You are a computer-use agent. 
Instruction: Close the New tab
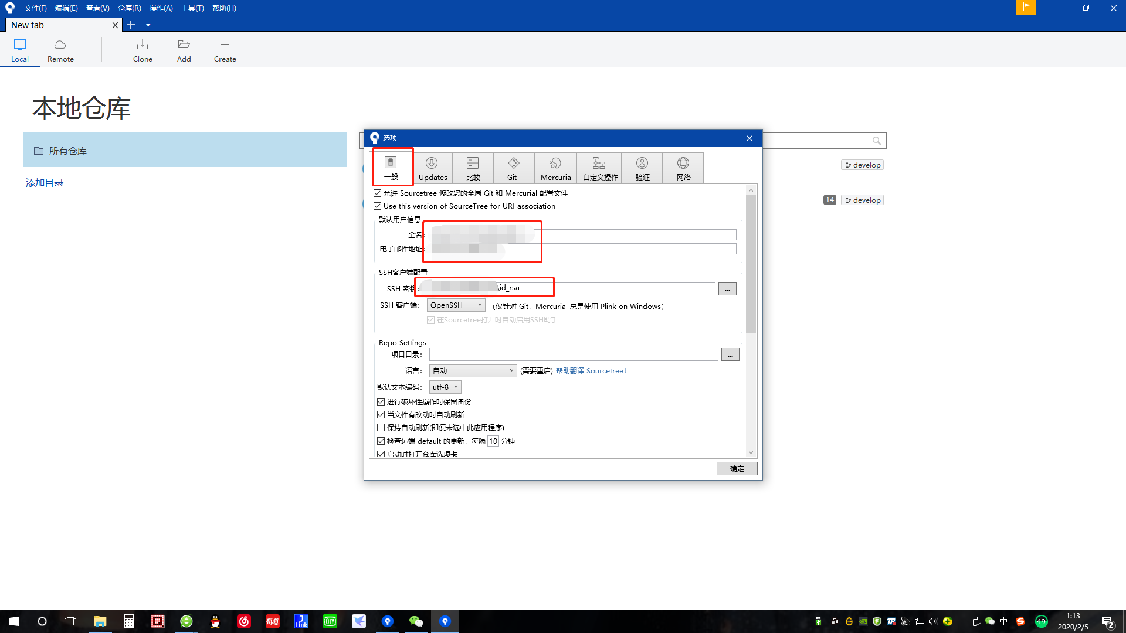[x=115, y=25]
